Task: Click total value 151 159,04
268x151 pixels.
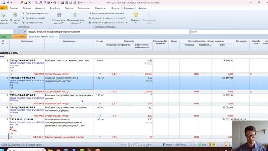Action: 227,78
